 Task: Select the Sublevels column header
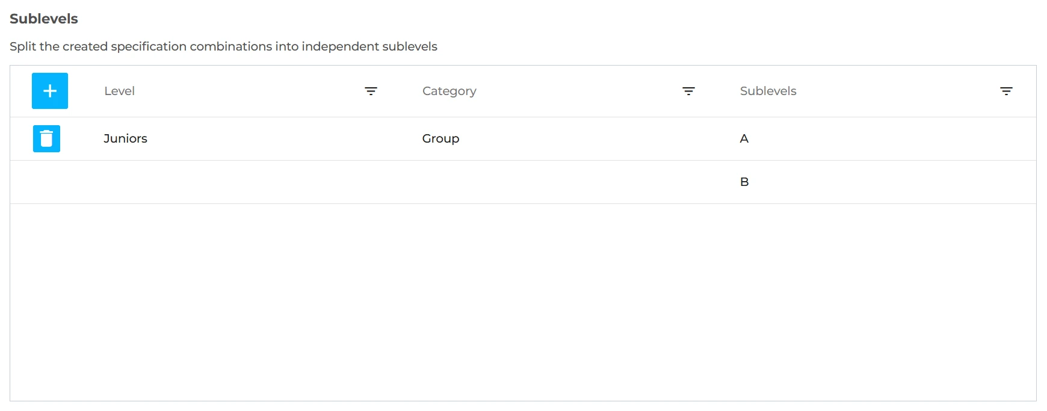(x=768, y=91)
